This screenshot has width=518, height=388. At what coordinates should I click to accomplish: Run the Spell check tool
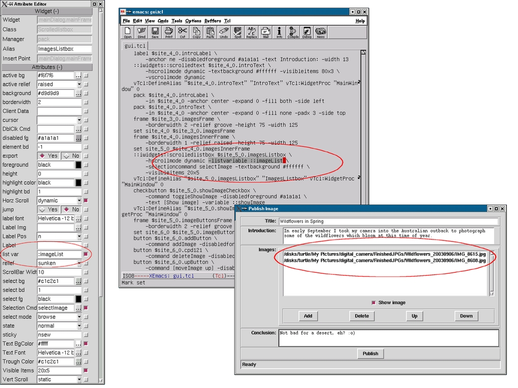[x=238, y=32]
